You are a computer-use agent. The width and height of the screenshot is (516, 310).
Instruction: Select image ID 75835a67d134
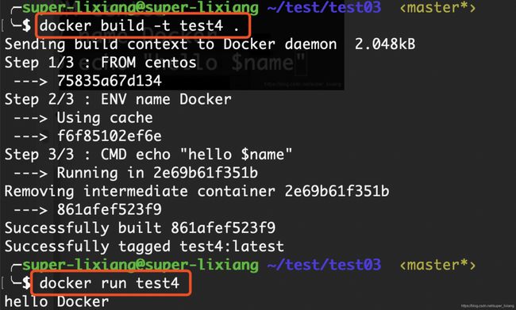click(110, 81)
